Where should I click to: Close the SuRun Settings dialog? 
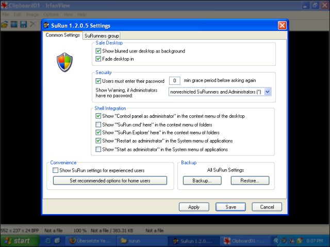282,26
